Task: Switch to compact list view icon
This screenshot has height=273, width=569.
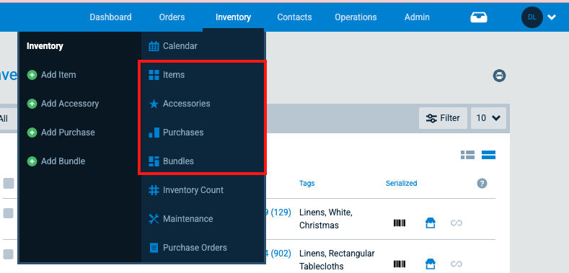Action: 467,155
